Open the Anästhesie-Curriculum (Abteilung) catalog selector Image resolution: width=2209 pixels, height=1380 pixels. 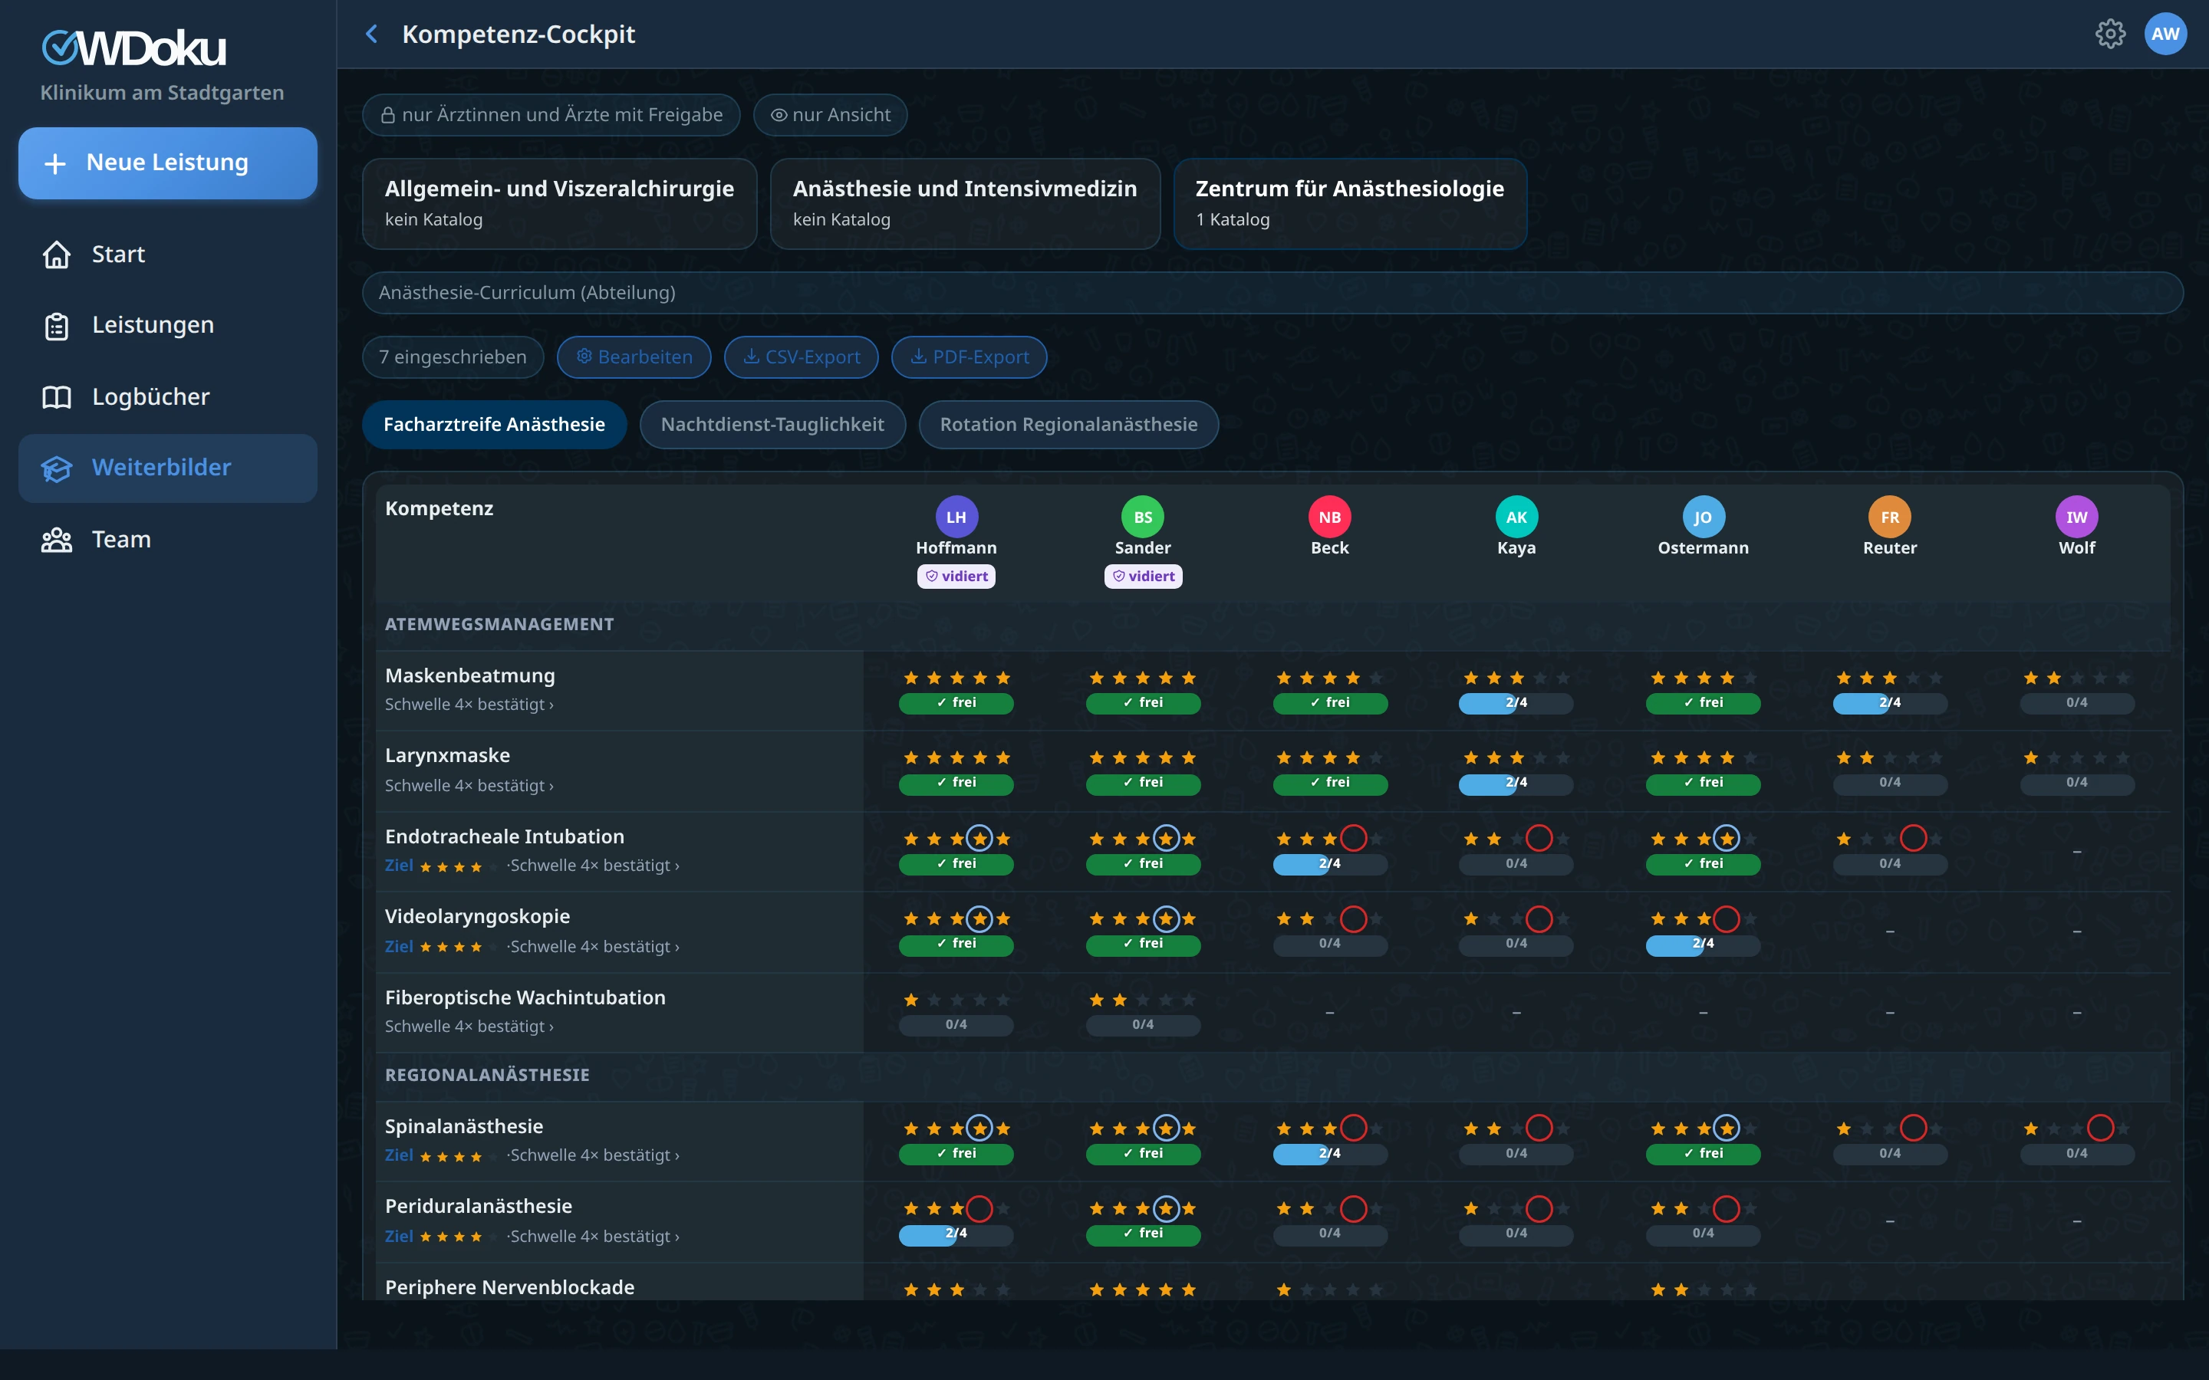(1272, 293)
